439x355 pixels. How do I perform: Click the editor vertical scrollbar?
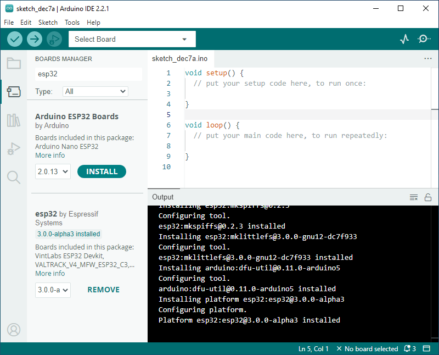pos(435,127)
